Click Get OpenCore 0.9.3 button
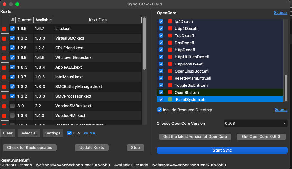292x169 pixels. (261, 136)
